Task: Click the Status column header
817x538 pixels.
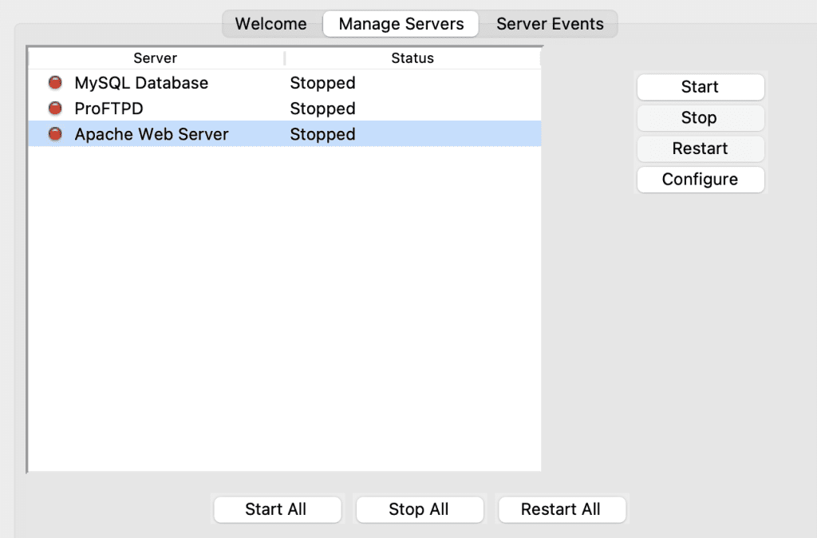Action: pyautogui.click(x=412, y=58)
